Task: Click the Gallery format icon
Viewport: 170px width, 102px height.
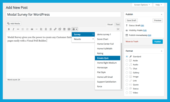Action: [x=131, y=72]
